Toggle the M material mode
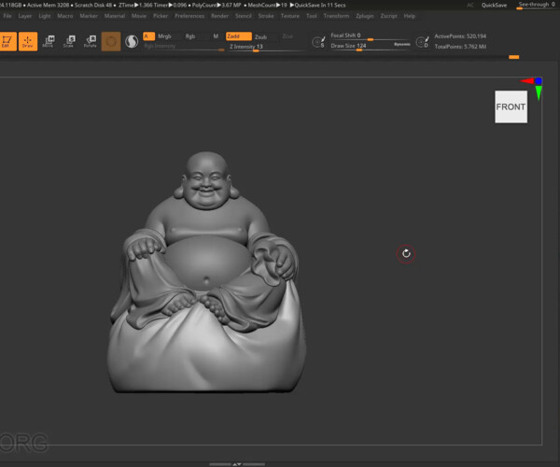This screenshot has height=467, width=560. (x=216, y=36)
